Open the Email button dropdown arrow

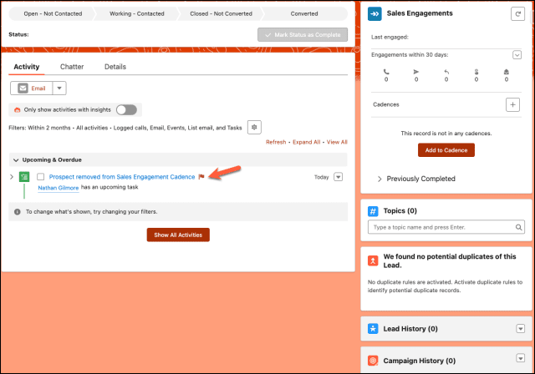click(59, 88)
